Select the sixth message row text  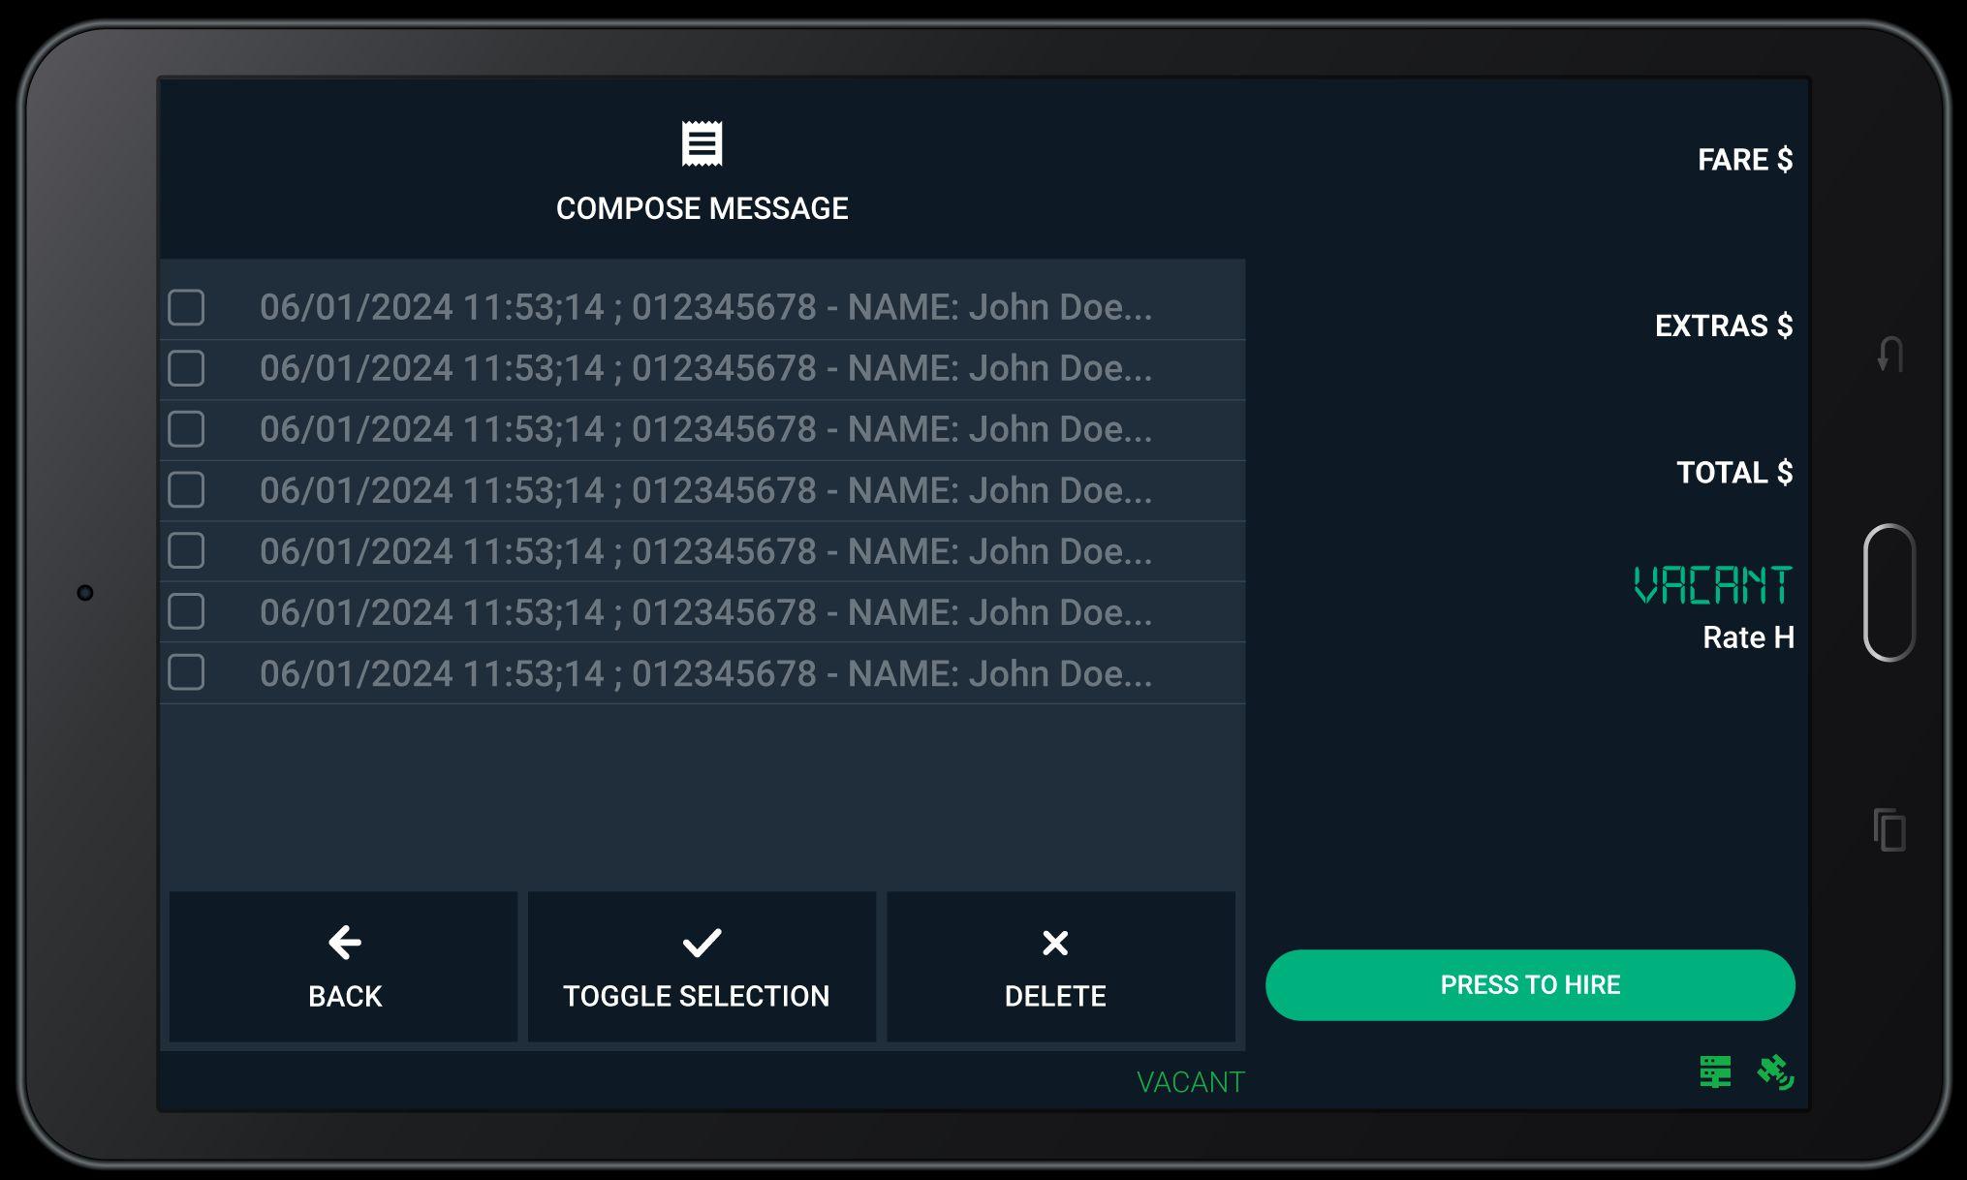pos(705,612)
